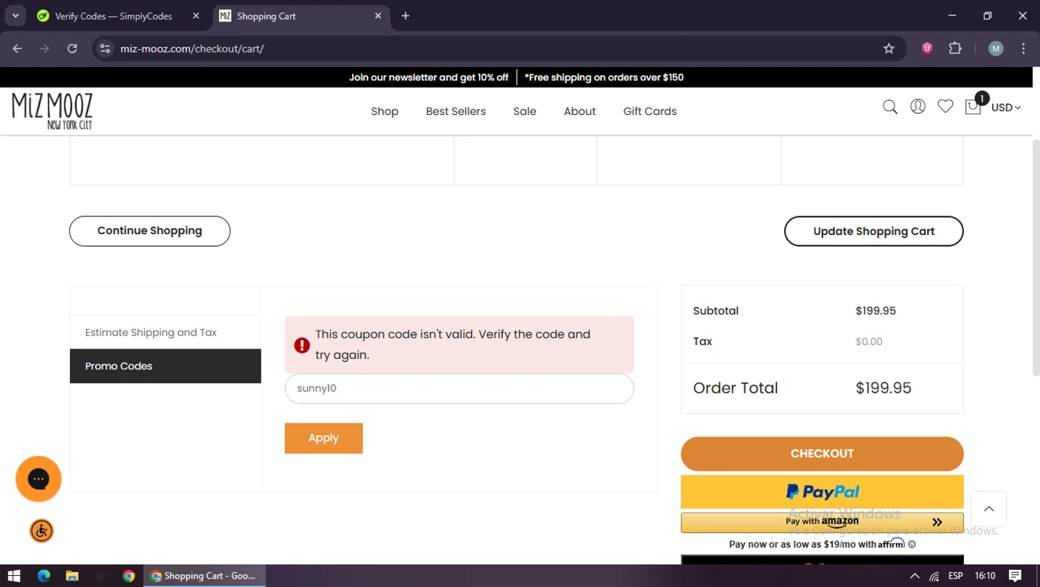Expand the USD currency dropdown
The height and width of the screenshot is (587, 1040).
(1006, 107)
